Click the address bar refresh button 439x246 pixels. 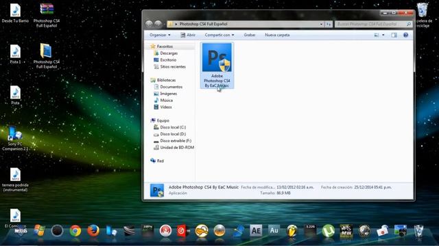click(x=329, y=24)
